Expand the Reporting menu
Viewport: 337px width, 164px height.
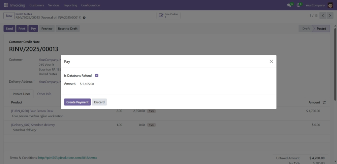(70, 5)
